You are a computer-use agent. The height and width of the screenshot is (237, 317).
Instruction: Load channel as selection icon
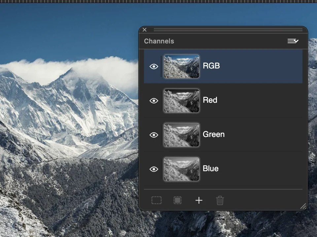157,200
